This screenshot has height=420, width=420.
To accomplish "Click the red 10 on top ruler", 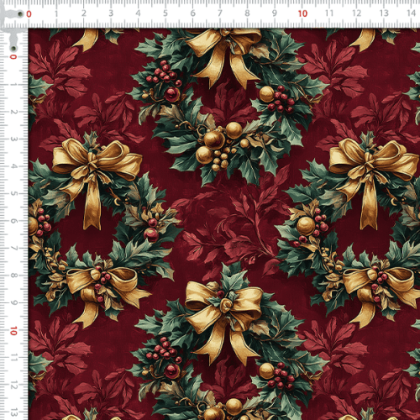I will pyautogui.click(x=302, y=13).
